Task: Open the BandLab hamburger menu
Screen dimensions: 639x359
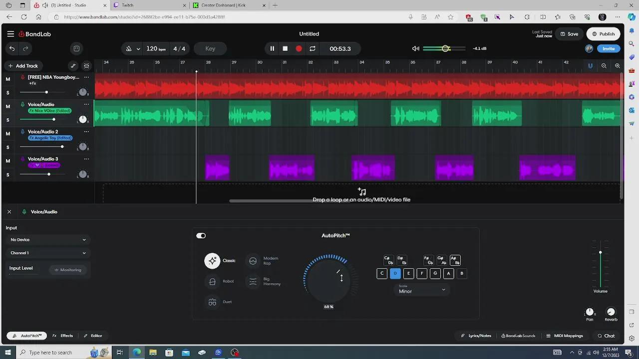Action: (10, 34)
